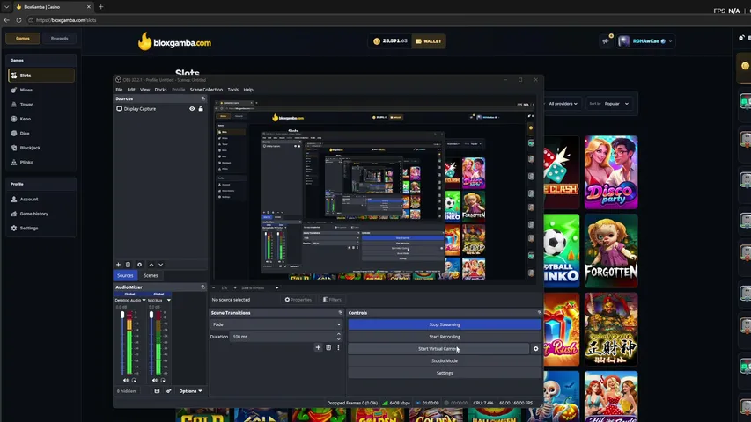This screenshot has width=751, height=422.
Task: Delete the scene transition with trash icon
Action: (328, 347)
